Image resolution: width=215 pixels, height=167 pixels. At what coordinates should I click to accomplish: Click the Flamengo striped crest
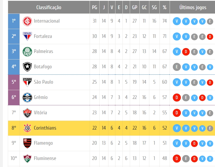point(27,143)
